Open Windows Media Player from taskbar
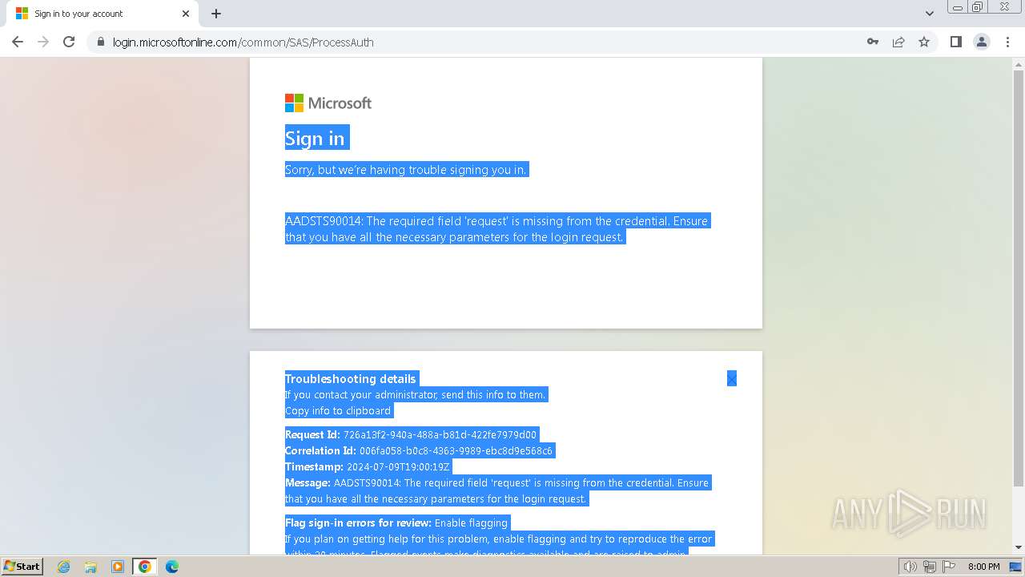Image resolution: width=1025 pixels, height=577 pixels. pos(118,567)
